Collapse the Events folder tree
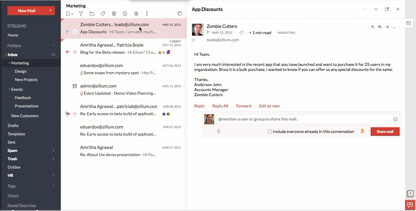The width and height of the screenshot is (416, 211). tap(9, 89)
